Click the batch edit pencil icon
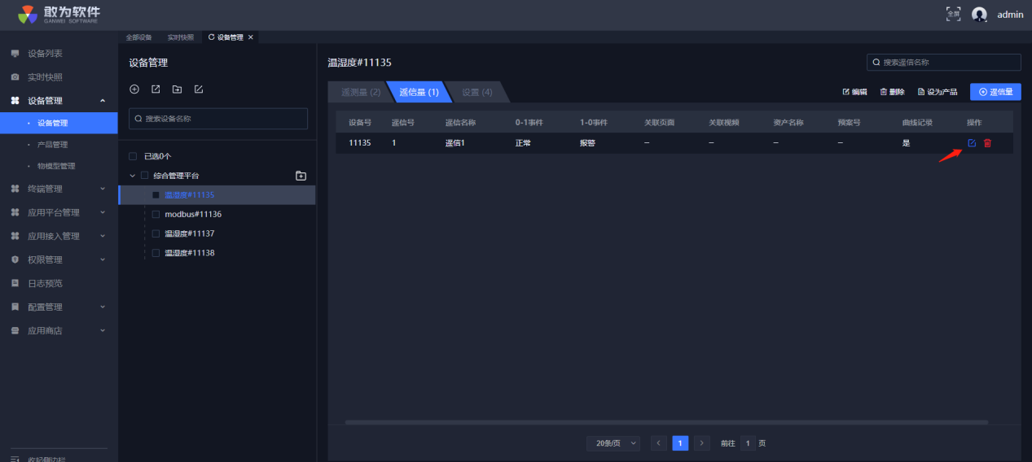 pyautogui.click(x=199, y=89)
